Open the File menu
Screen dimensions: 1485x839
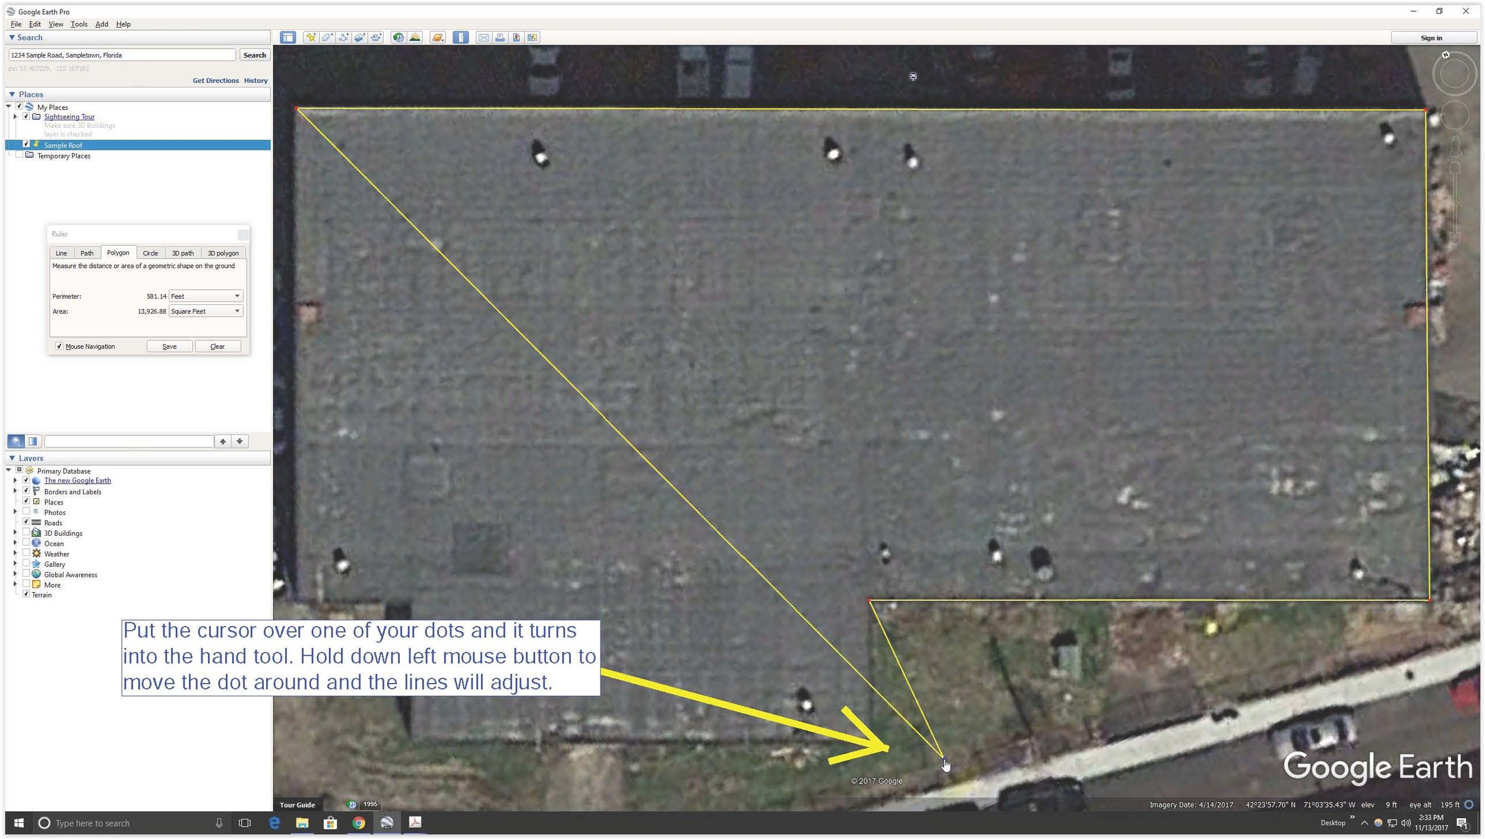point(16,24)
